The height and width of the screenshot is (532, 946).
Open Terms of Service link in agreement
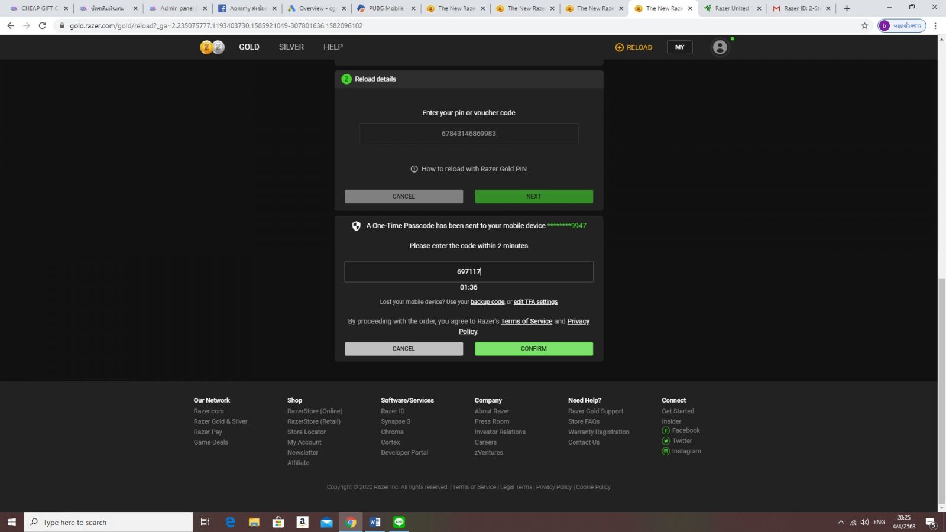(526, 322)
